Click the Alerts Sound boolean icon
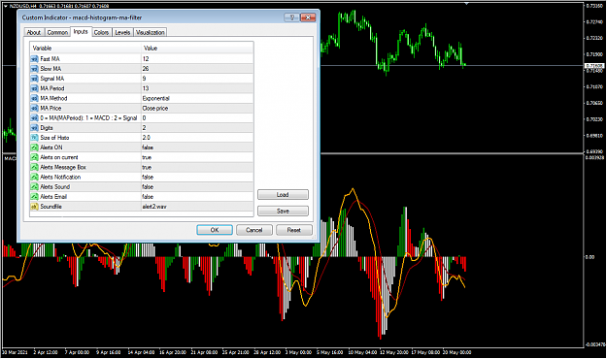This screenshot has height=359, width=607. click(34, 187)
